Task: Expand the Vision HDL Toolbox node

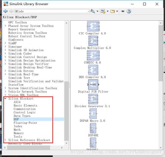Action: point(5,95)
